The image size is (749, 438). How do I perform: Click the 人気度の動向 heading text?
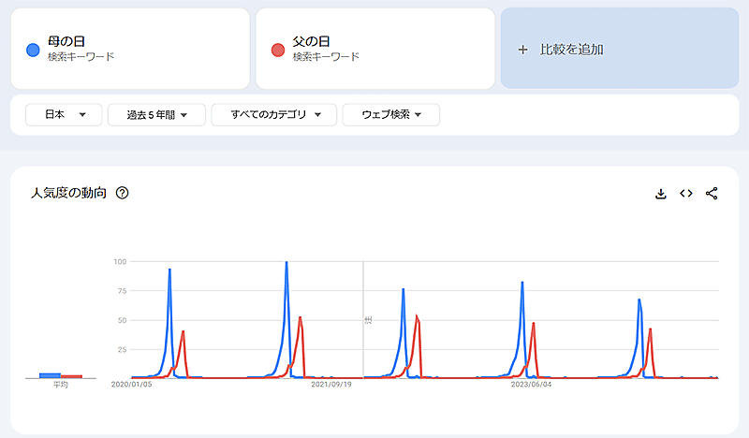pos(68,194)
